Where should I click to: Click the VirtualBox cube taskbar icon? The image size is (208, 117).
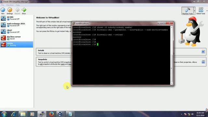click(60, 114)
